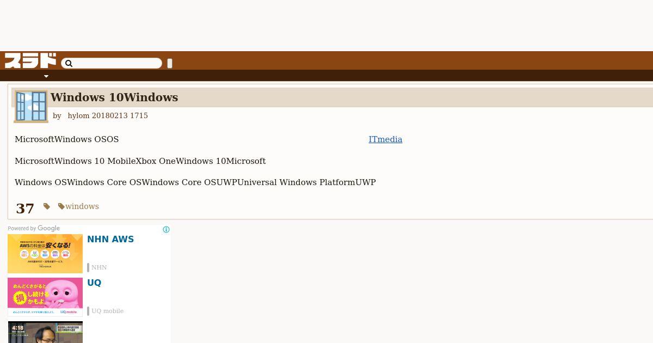653x343 pixels.
Task: Open the NHN AWS ad headline
Action: click(x=110, y=239)
